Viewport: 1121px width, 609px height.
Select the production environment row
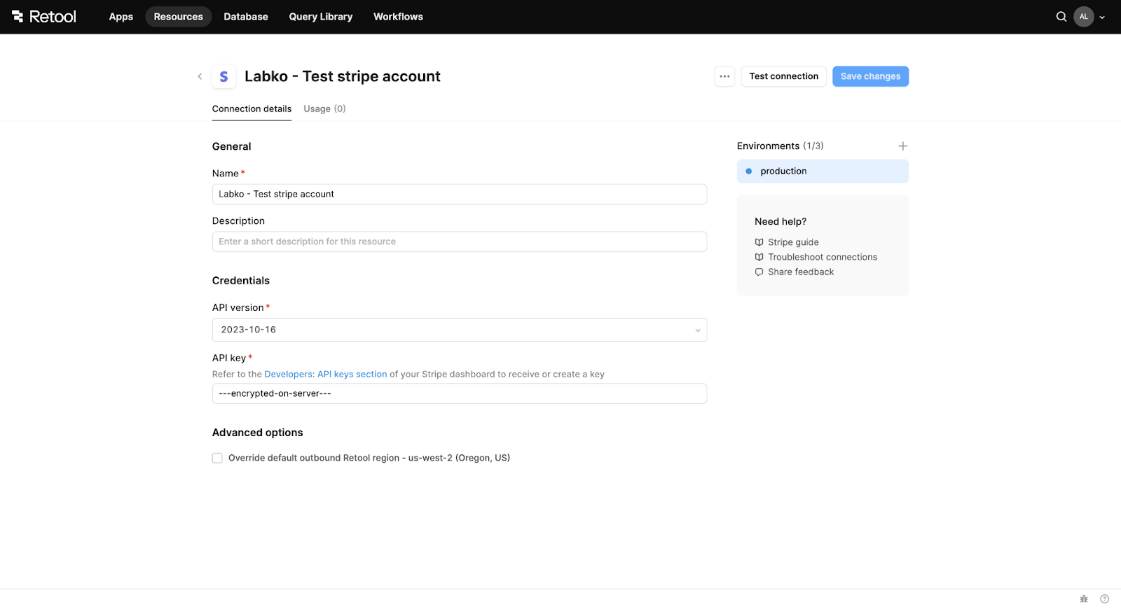[823, 171]
